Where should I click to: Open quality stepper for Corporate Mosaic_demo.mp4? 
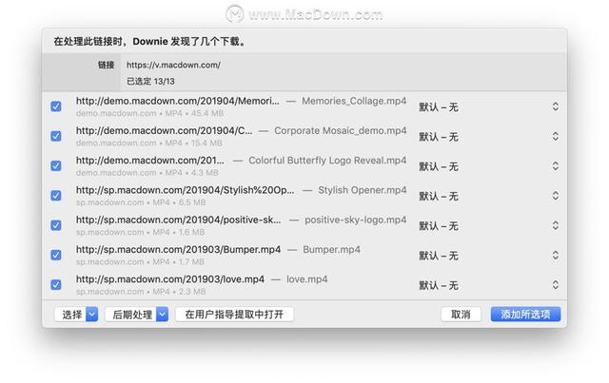click(x=555, y=137)
